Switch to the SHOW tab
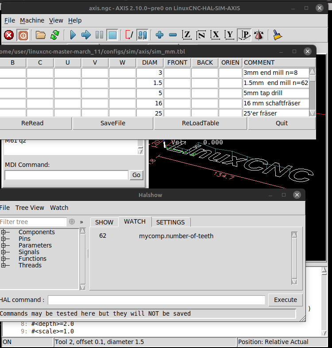332x348 pixels. click(x=104, y=222)
